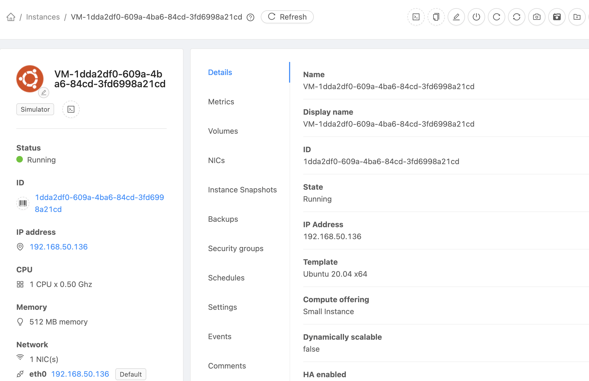Open the VM console from the top toolbar
The height and width of the screenshot is (381, 589).
tap(416, 17)
